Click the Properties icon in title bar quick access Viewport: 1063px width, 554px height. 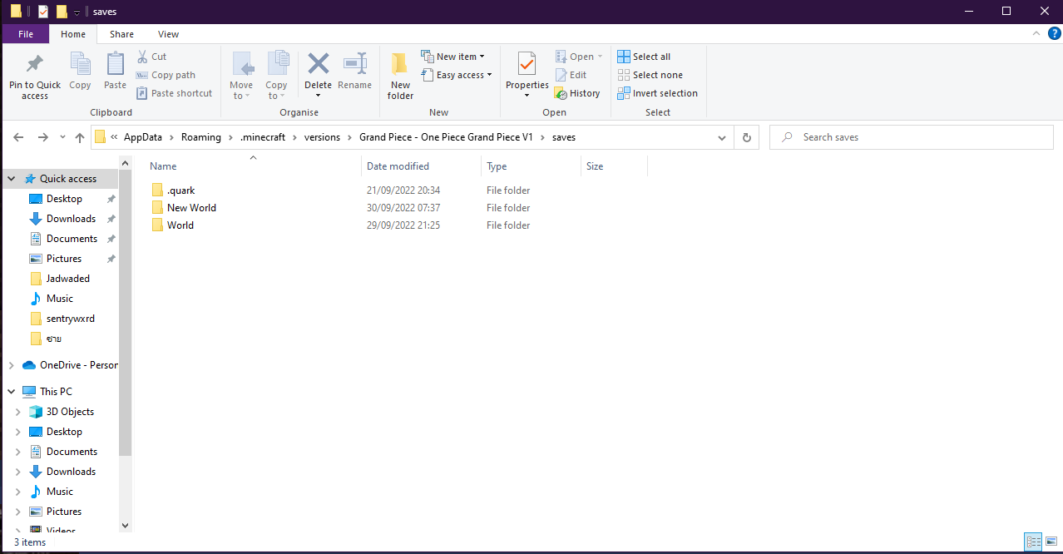click(43, 12)
